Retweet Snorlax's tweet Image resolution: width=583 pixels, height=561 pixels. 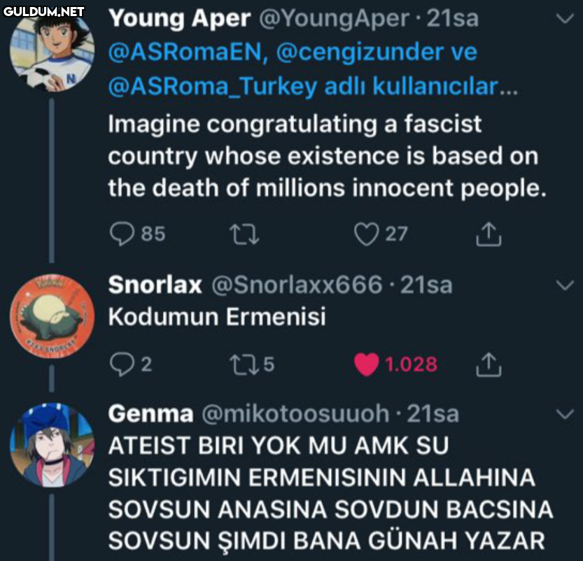click(x=243, y=364)
